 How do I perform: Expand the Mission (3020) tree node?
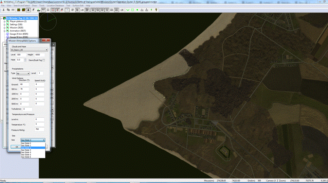pyautogui.click(x=4, y=28)
